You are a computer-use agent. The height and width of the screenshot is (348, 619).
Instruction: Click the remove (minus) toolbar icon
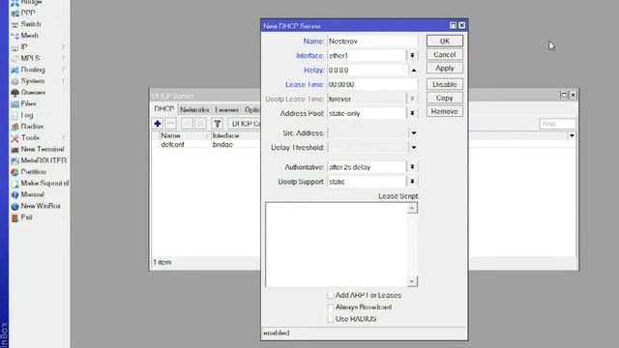[171, 124]
